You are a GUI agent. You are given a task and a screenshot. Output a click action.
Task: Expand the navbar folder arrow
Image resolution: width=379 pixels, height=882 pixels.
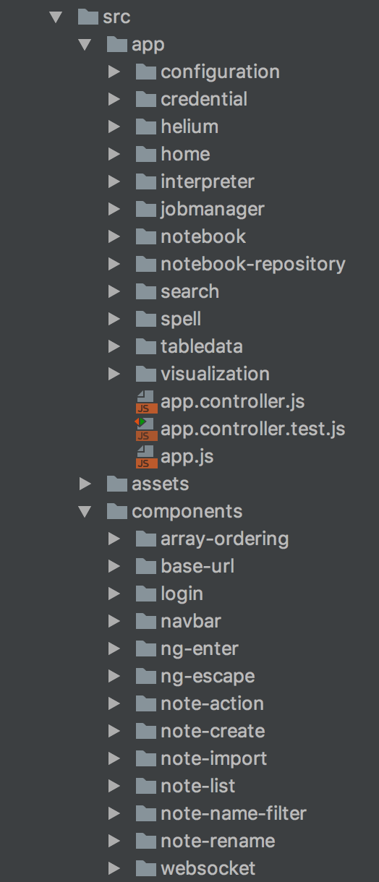coord(114,621)
